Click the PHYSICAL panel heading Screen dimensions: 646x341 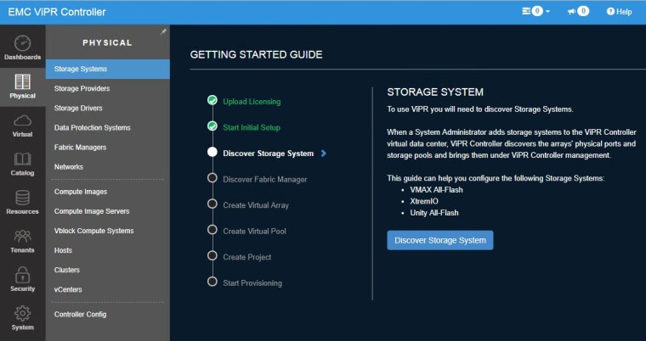point(107,42)
